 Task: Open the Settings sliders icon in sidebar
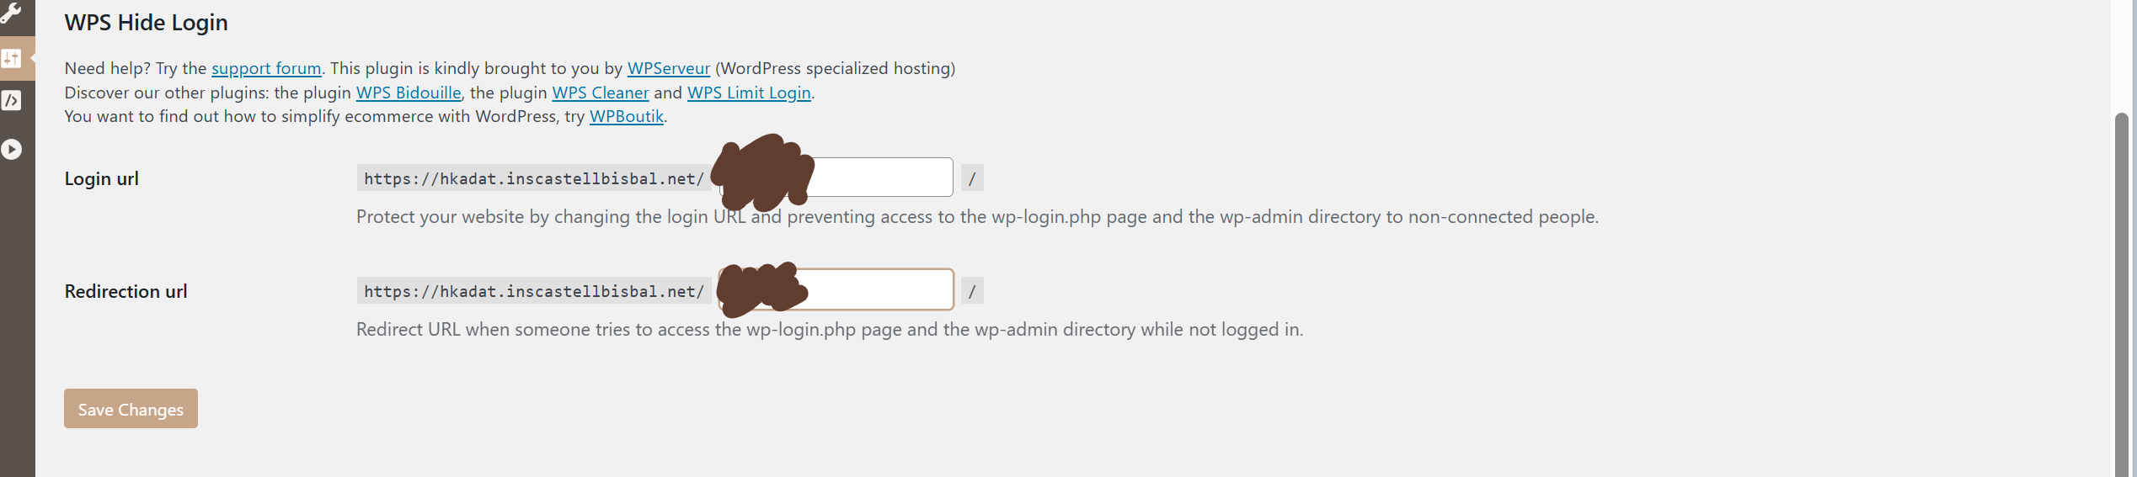12,58
